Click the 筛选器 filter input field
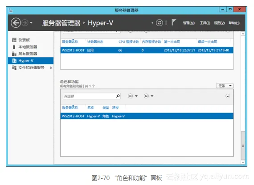 pyautogui.click(x=90, y=96)
